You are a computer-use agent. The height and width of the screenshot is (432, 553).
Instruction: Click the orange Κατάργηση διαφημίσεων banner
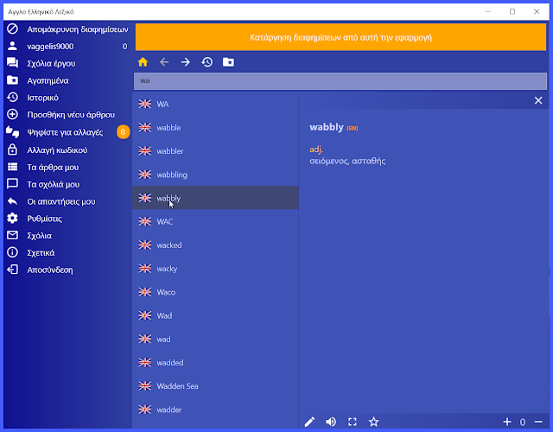(x=340, y=37)
